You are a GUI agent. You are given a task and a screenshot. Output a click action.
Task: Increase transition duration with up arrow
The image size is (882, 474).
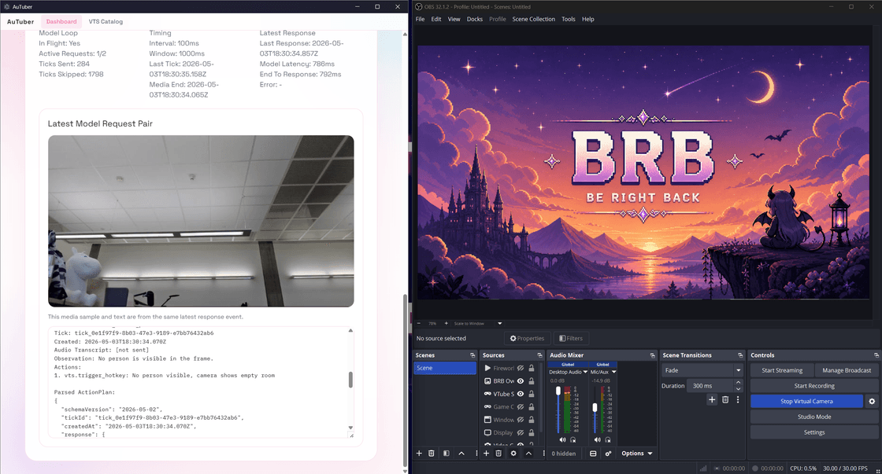738,383
